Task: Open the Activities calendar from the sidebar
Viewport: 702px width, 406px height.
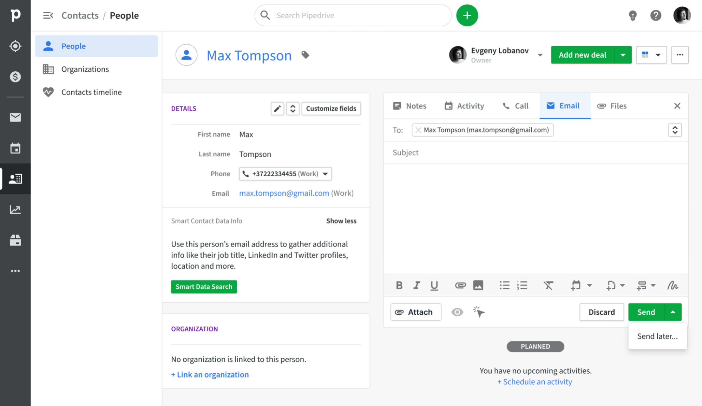Action: pos(15,149)
